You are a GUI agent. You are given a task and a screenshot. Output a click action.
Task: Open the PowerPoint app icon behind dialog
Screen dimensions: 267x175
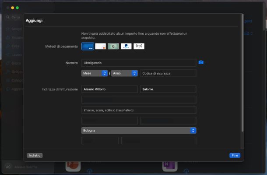coord(73,166)
